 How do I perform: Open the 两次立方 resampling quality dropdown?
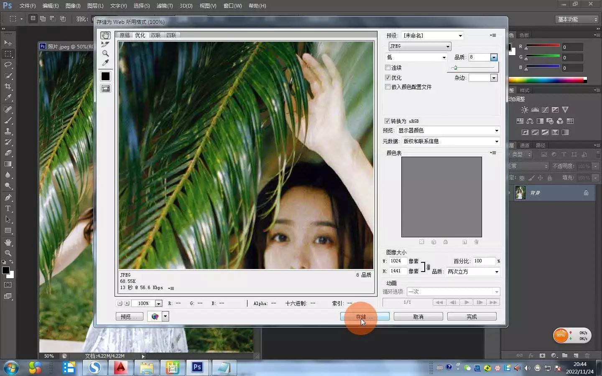[x=473, y=272]
